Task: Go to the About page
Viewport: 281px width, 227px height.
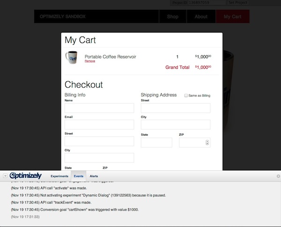Action: tap(201, 17)
